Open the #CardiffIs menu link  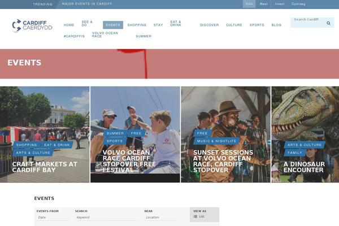[74, 36]
